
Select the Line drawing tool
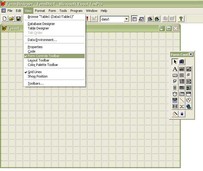coord(182,100)
